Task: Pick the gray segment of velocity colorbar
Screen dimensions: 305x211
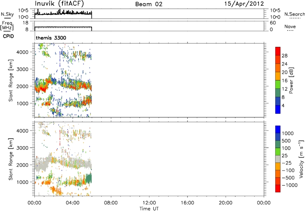Action: (x=278, y=159)
